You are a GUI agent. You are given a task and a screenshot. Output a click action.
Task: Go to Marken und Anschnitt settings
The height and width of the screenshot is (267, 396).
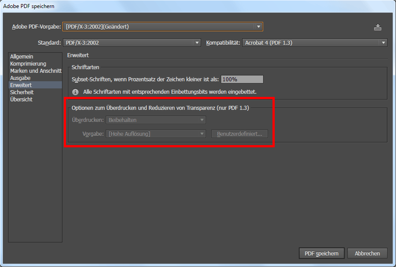click(36, 71)
